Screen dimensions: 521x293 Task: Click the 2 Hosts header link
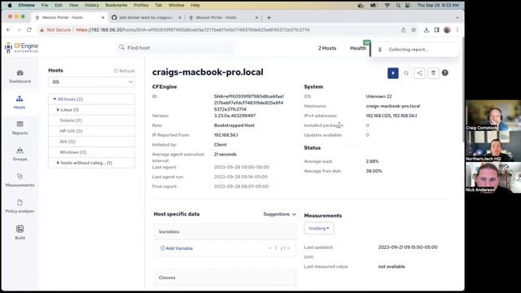[x=327, y=48]
